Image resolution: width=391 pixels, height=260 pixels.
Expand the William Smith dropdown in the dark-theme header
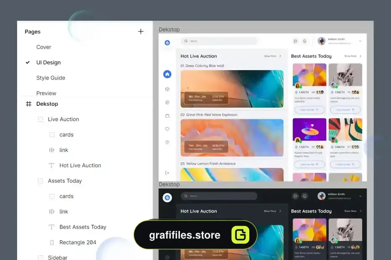[x=360, y=196]
